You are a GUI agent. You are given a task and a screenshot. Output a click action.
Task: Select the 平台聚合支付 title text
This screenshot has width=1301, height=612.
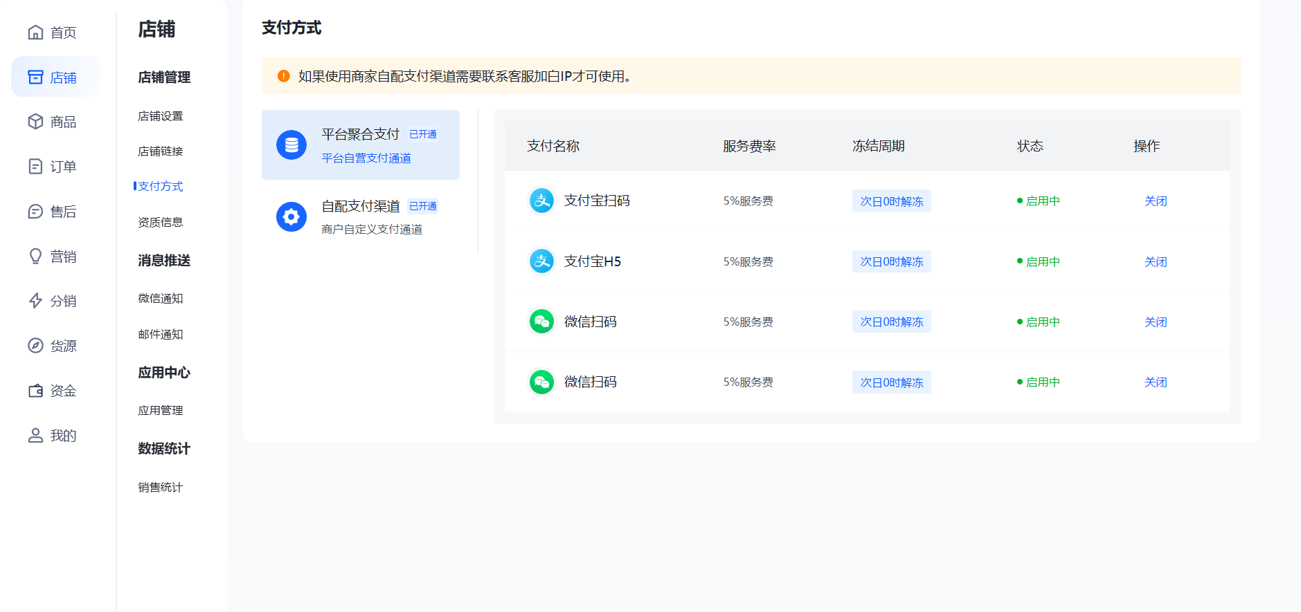(361, 134)
